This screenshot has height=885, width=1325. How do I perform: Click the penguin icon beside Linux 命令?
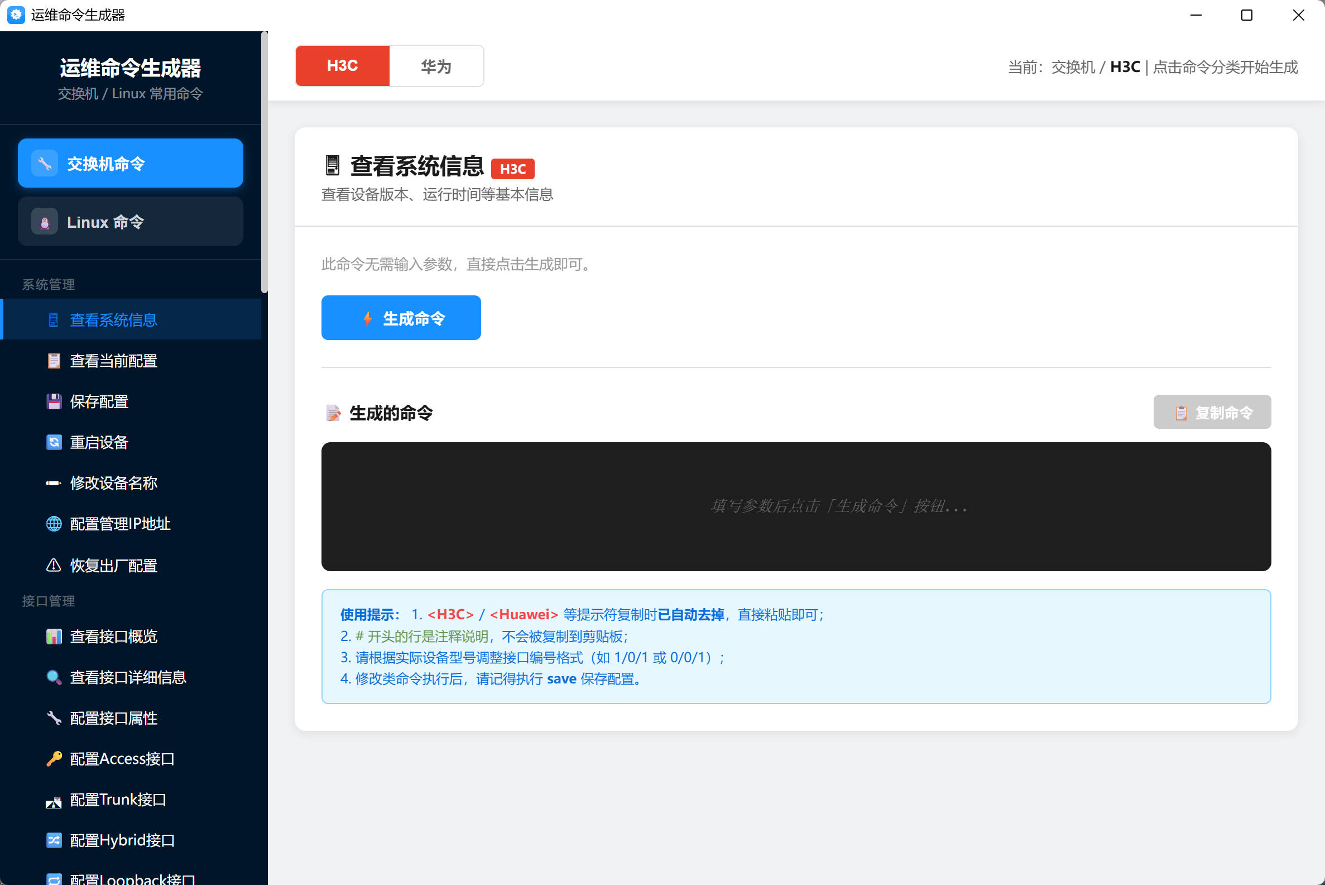click(x=45, y=222)
